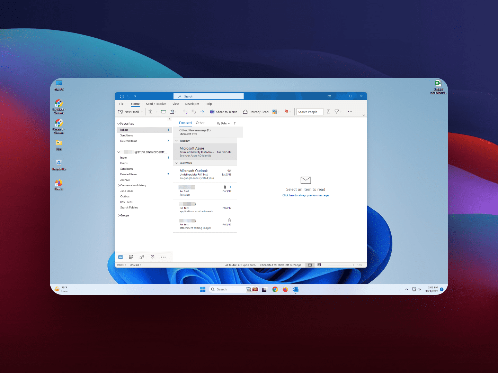Click the New Email button
Screen dimensions: 498x373
tap(128, 112)
